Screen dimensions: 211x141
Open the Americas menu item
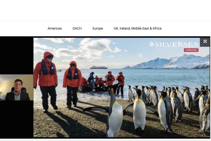(x=55, y=28)
